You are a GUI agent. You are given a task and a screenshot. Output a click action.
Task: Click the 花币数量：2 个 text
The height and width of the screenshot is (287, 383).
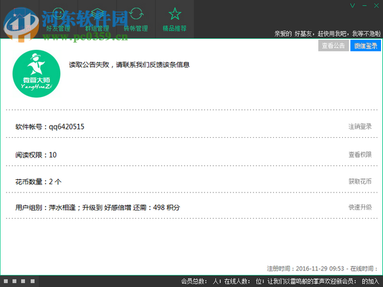point(38,182)
